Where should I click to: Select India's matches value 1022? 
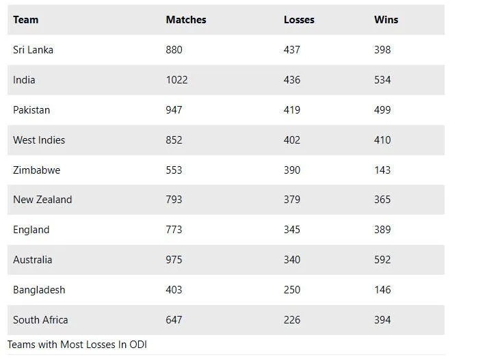coord(176,80)
